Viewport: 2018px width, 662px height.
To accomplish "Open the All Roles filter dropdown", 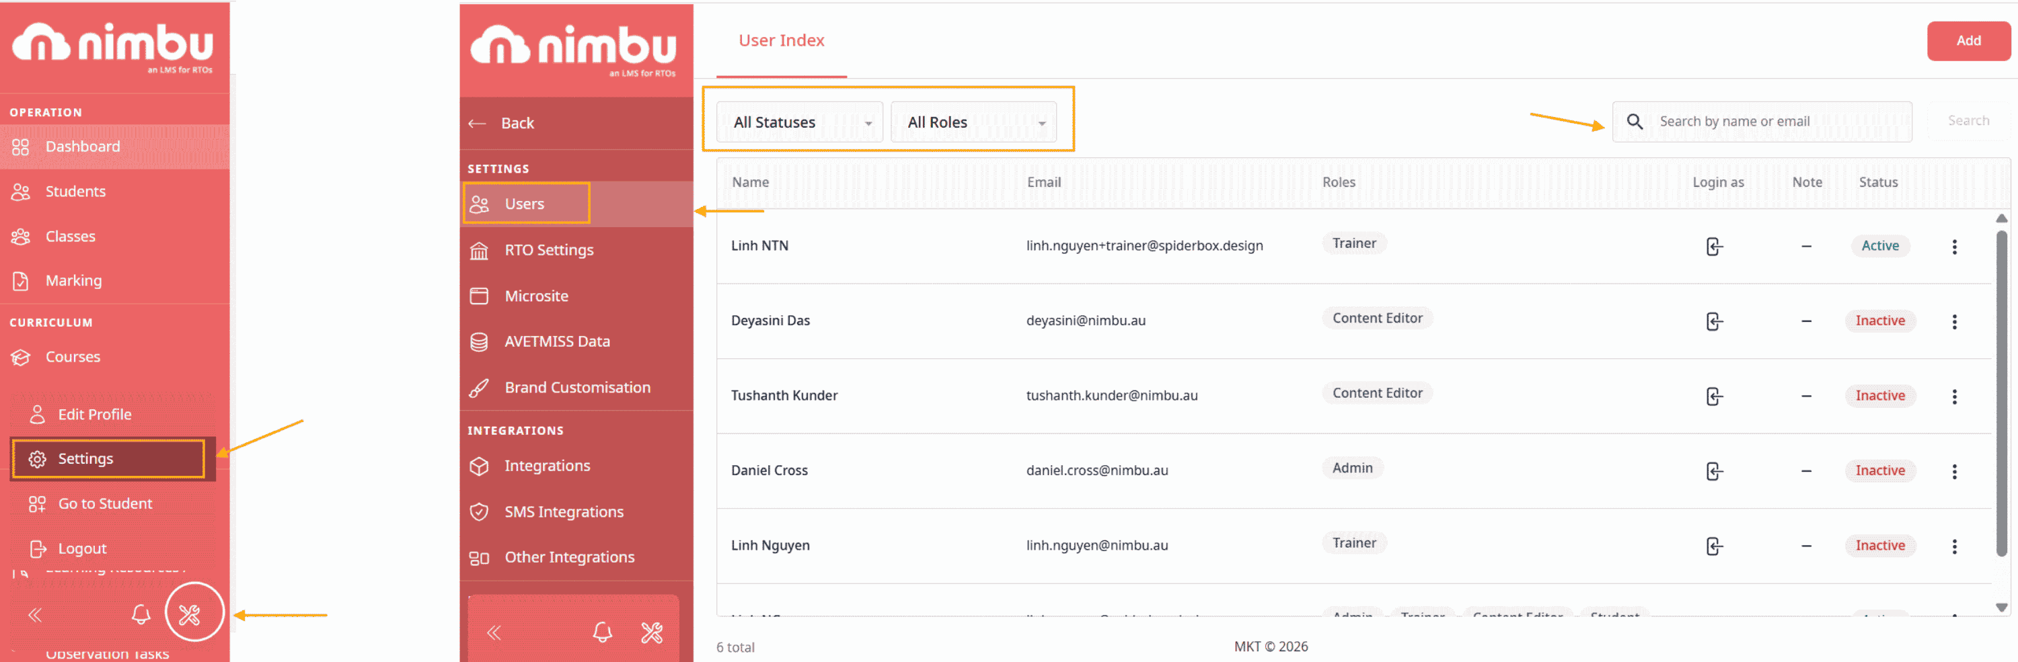I will (x=973, y=122).
